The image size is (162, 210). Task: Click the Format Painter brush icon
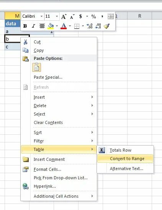click(x=107, y=26)
